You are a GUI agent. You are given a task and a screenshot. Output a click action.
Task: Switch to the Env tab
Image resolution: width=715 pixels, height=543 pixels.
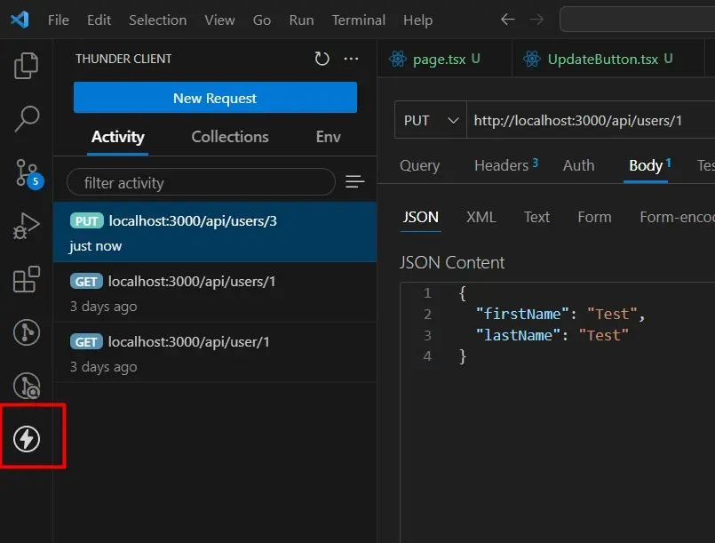328,137
